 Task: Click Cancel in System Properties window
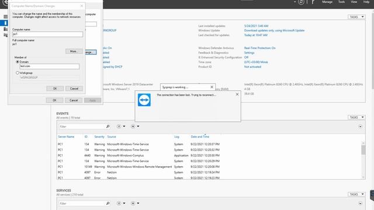tap(74, 100)
